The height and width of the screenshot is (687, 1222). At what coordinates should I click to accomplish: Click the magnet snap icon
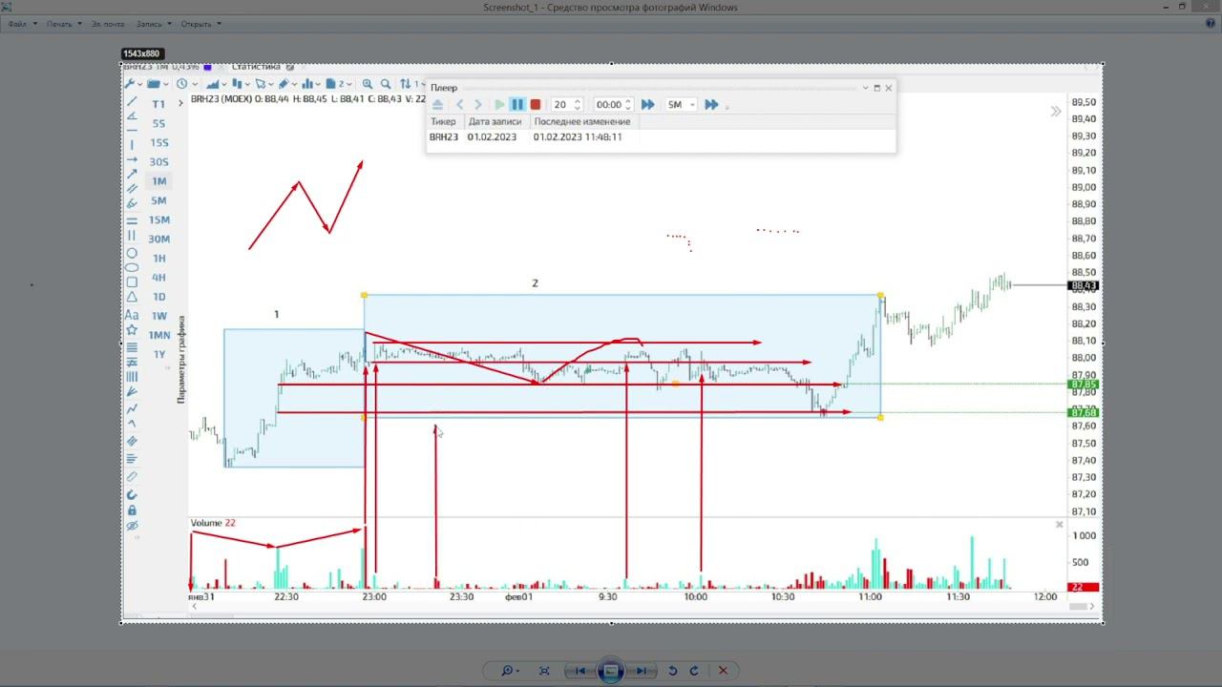(132, 494)
